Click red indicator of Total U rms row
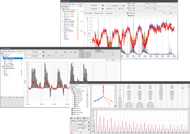190x134 pixels. [78, 19]
